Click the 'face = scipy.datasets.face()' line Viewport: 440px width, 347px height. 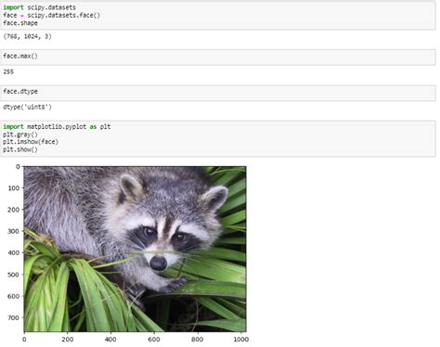pos(51,15)
